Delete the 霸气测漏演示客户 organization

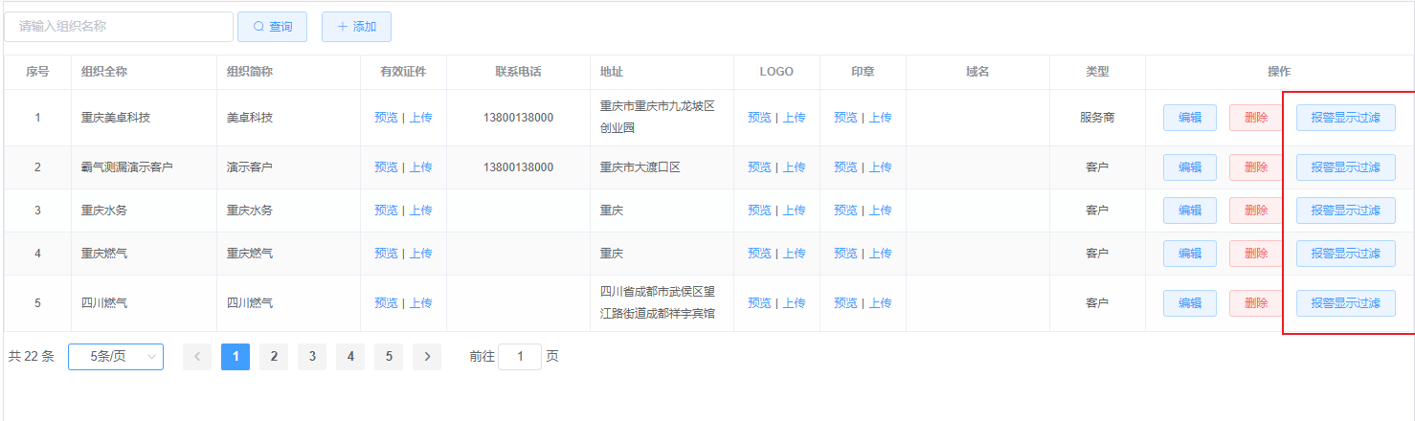pos(1256,167)
